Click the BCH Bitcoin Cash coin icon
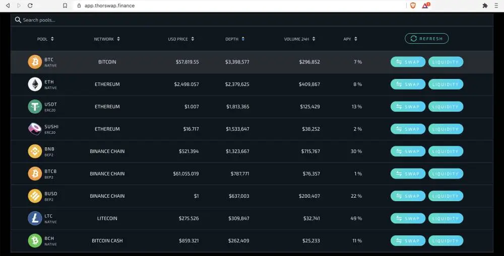The height and width of the screenshot is (256, 504). (35, 240)
